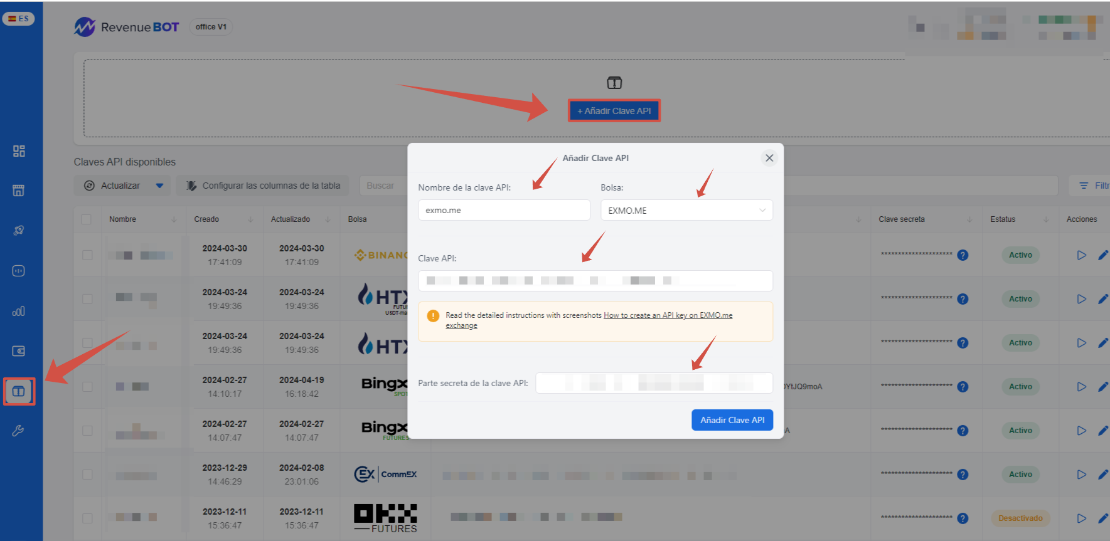Check the row created 2024-03-24 HTX USDT
Image resolution: width=1110 pixels, height=541 pixels.
tap(87, 299)
